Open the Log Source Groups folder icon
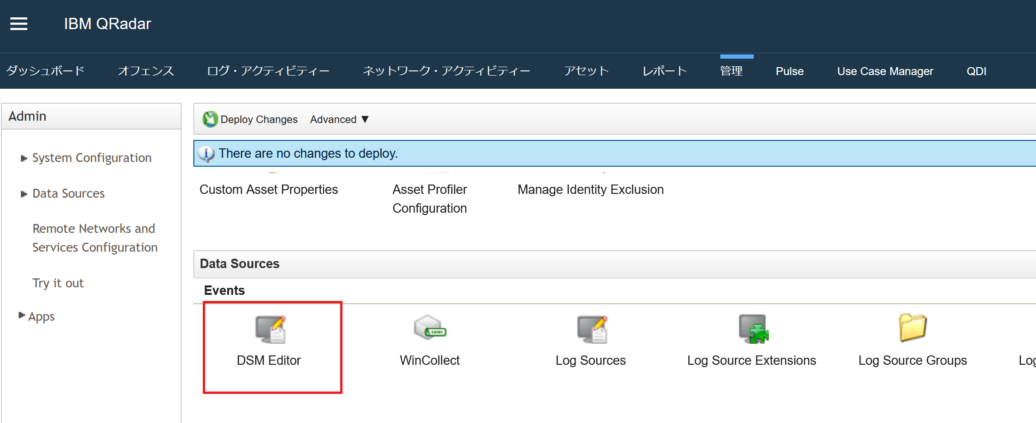The image size is (1036, 423). (913, 327)
